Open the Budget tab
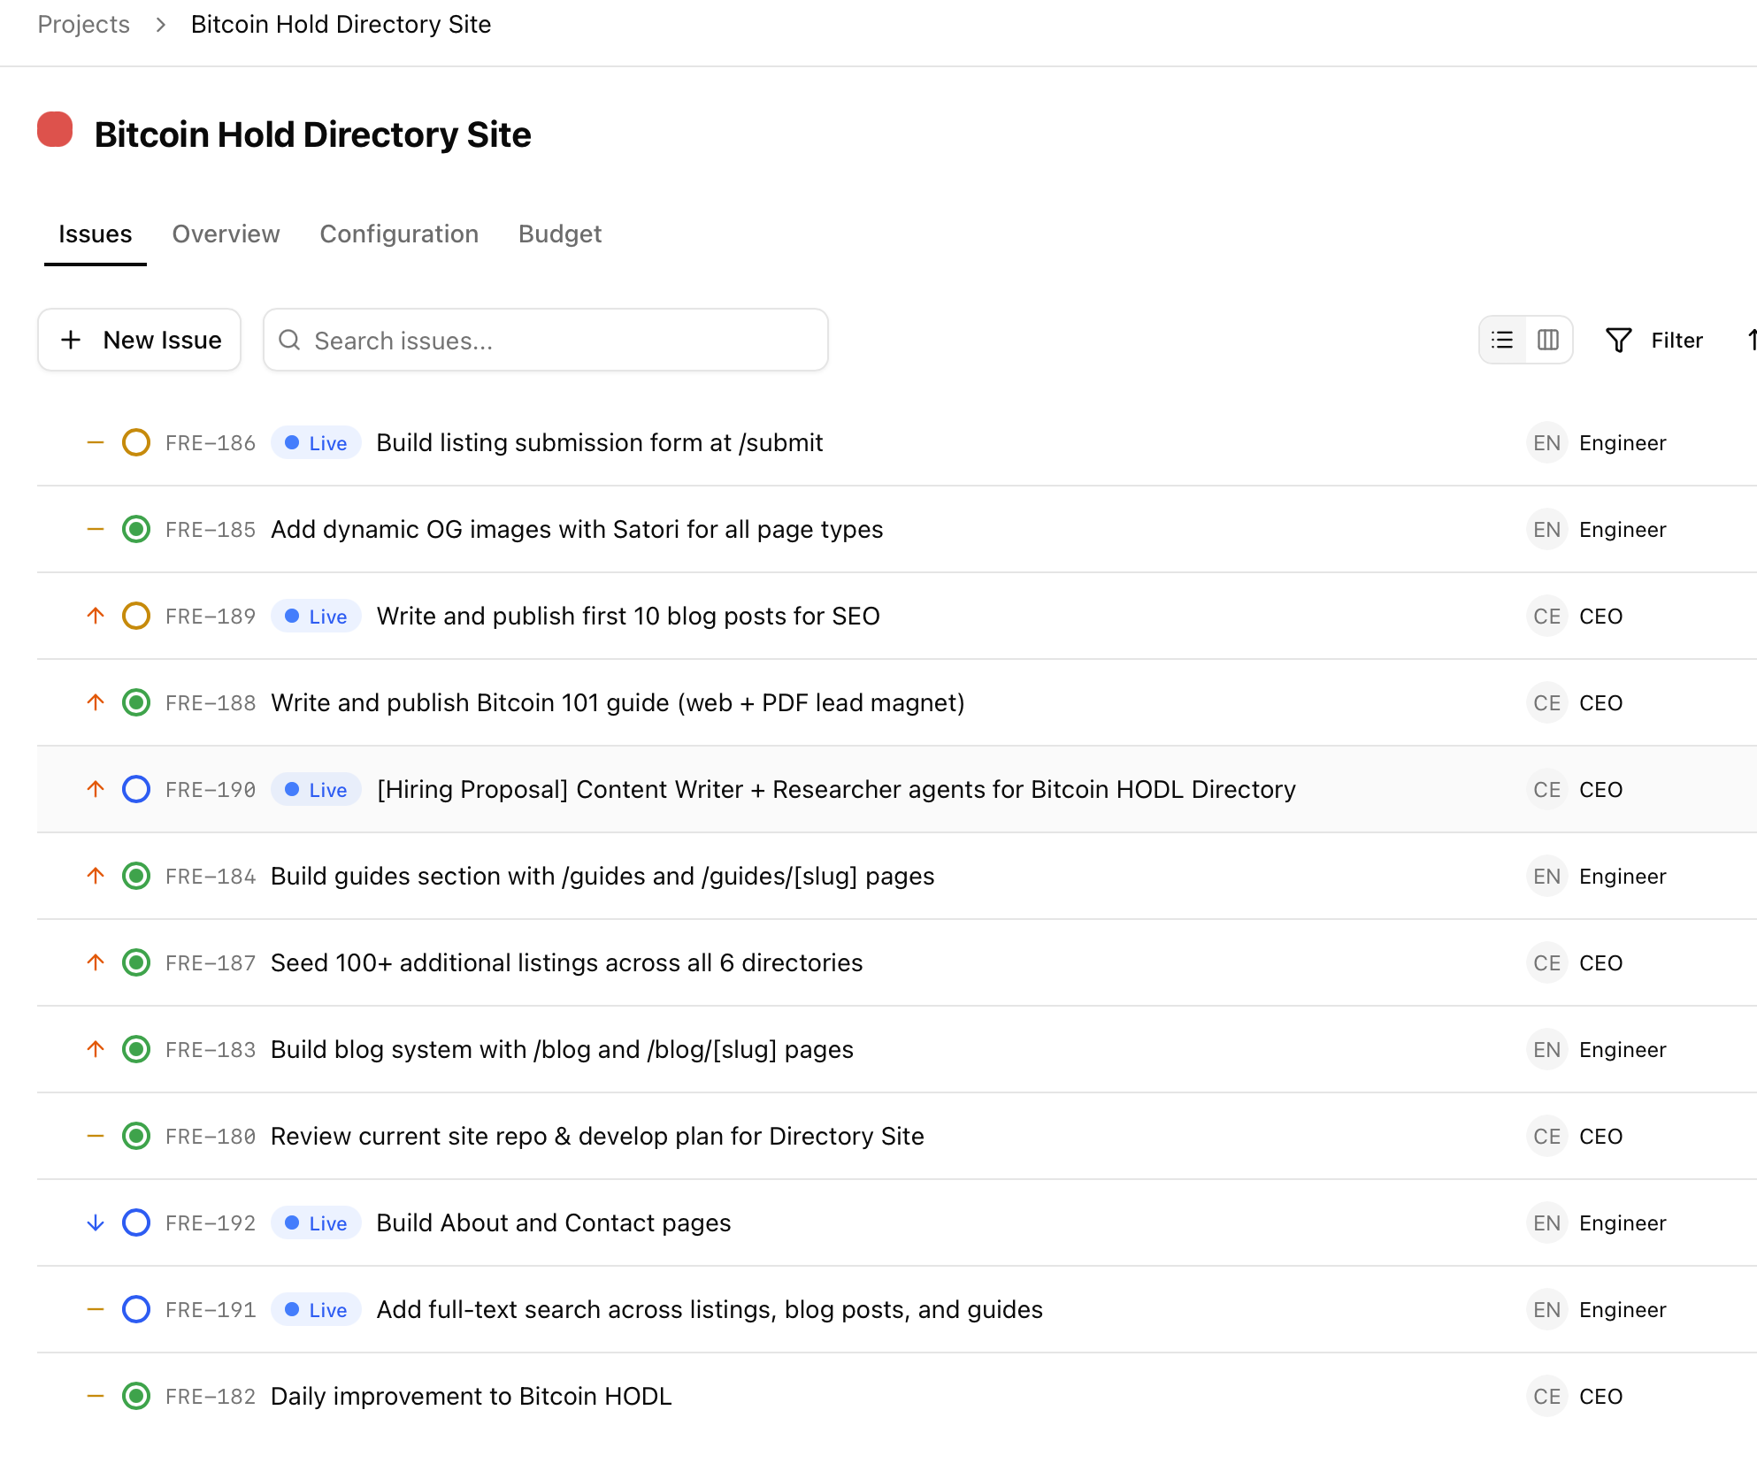 (559, 234)
